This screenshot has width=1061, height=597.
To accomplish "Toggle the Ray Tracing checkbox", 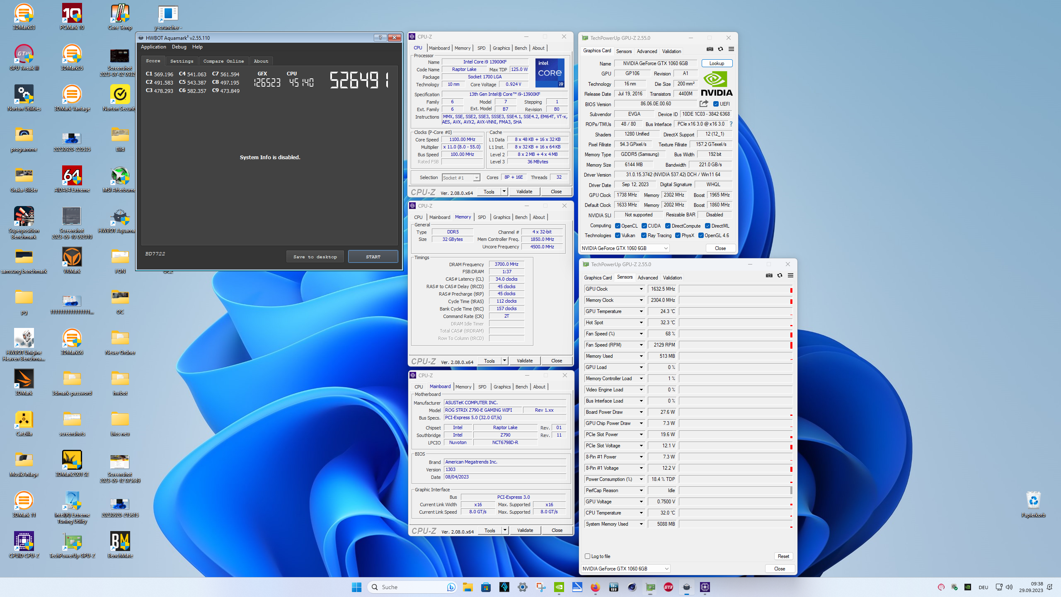I will 644,235.
